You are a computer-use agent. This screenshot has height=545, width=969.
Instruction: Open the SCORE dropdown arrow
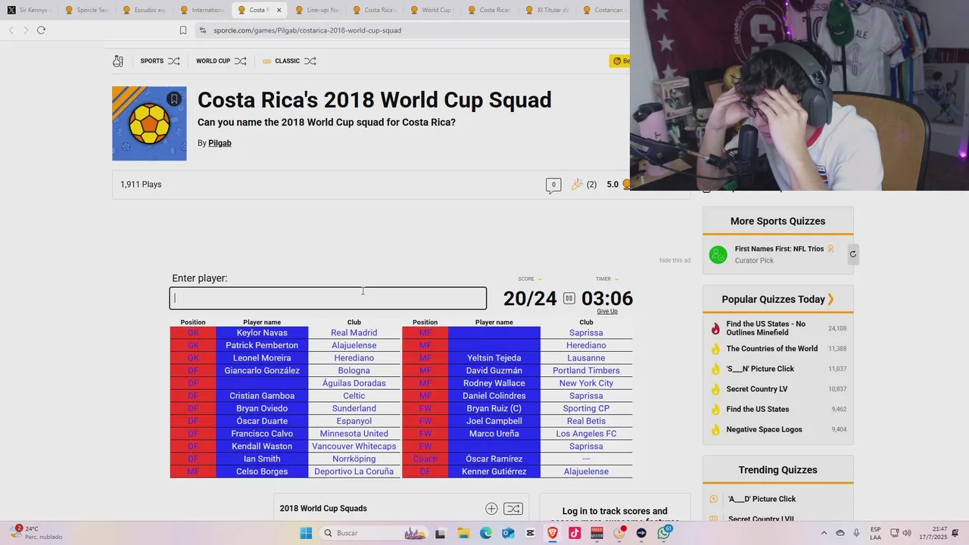[540, 279]
